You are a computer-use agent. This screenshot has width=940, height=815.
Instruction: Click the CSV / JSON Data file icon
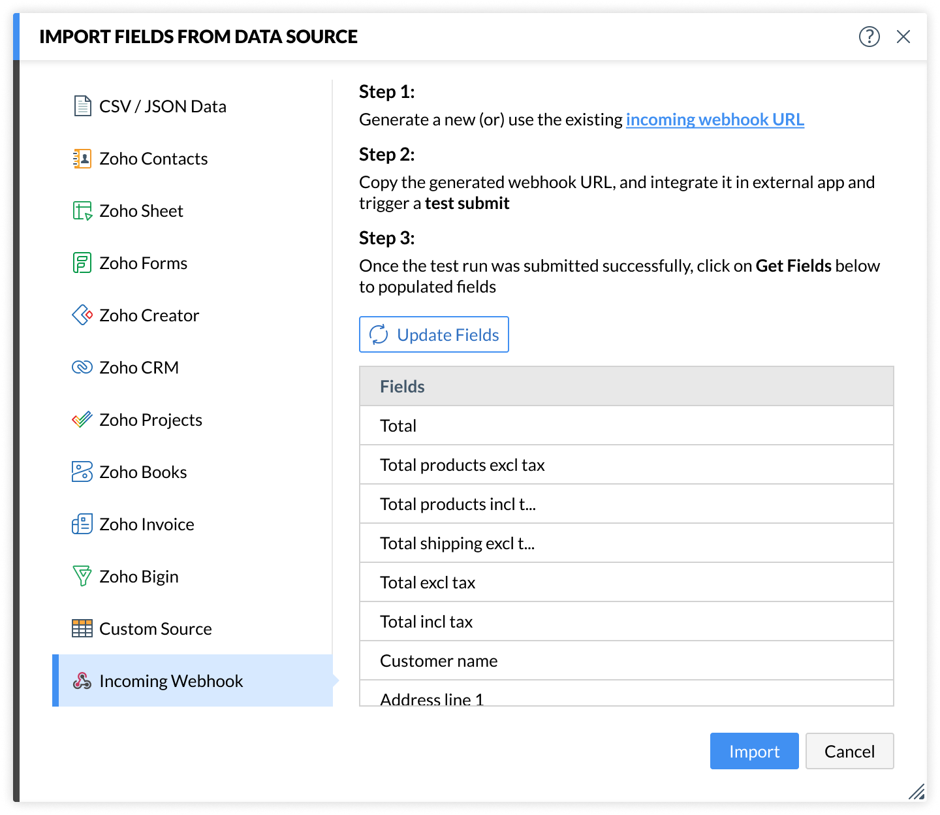pos(82,106)
